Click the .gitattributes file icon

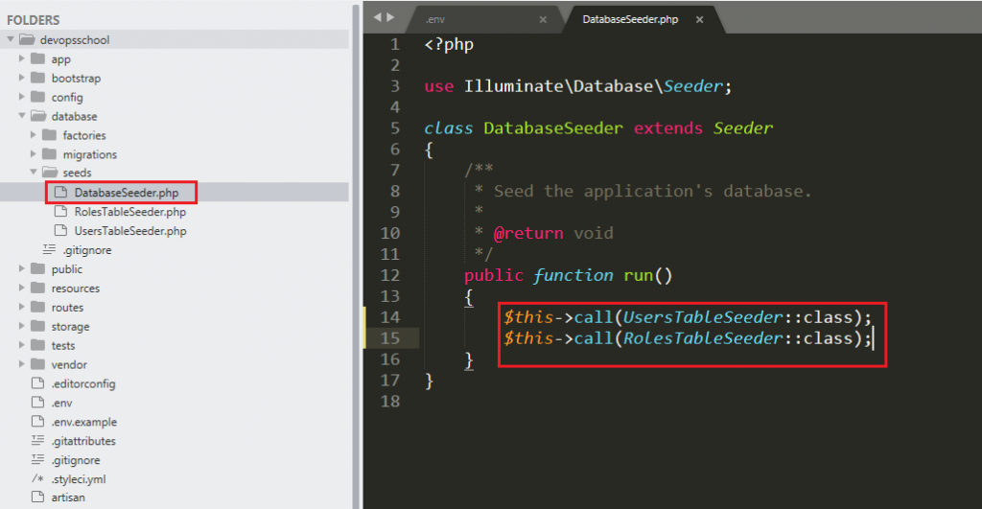pyautogui.click(x=37, y=441)
